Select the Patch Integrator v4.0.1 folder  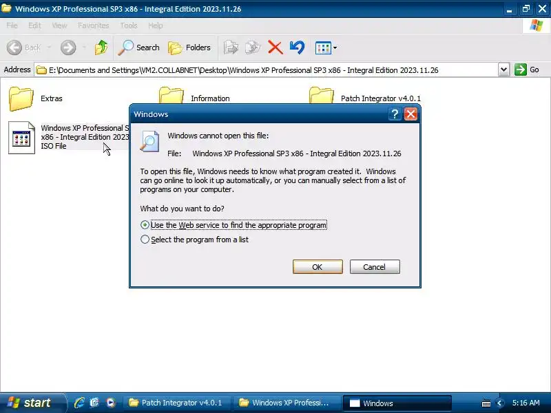click(x=365, y=96)
